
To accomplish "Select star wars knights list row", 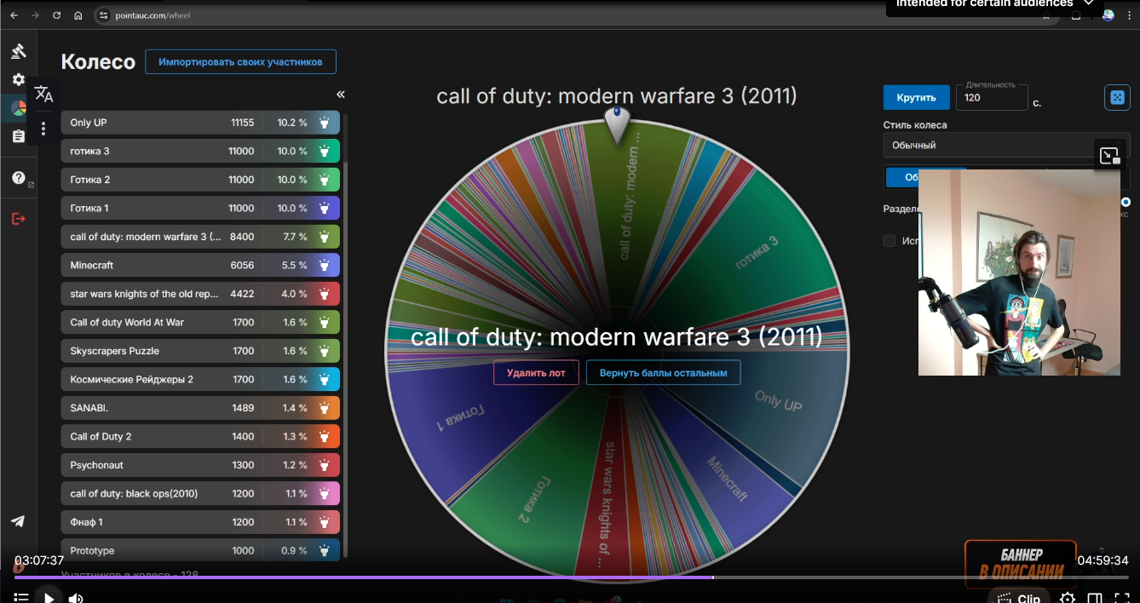I will point(200,294).
